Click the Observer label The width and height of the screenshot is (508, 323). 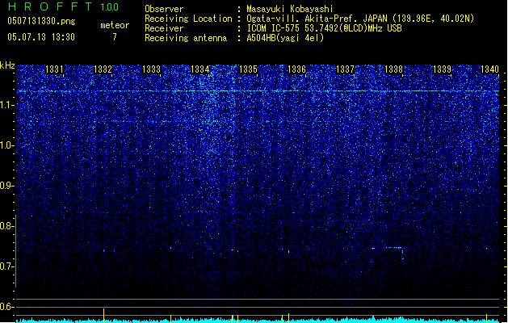pos(164,9)
